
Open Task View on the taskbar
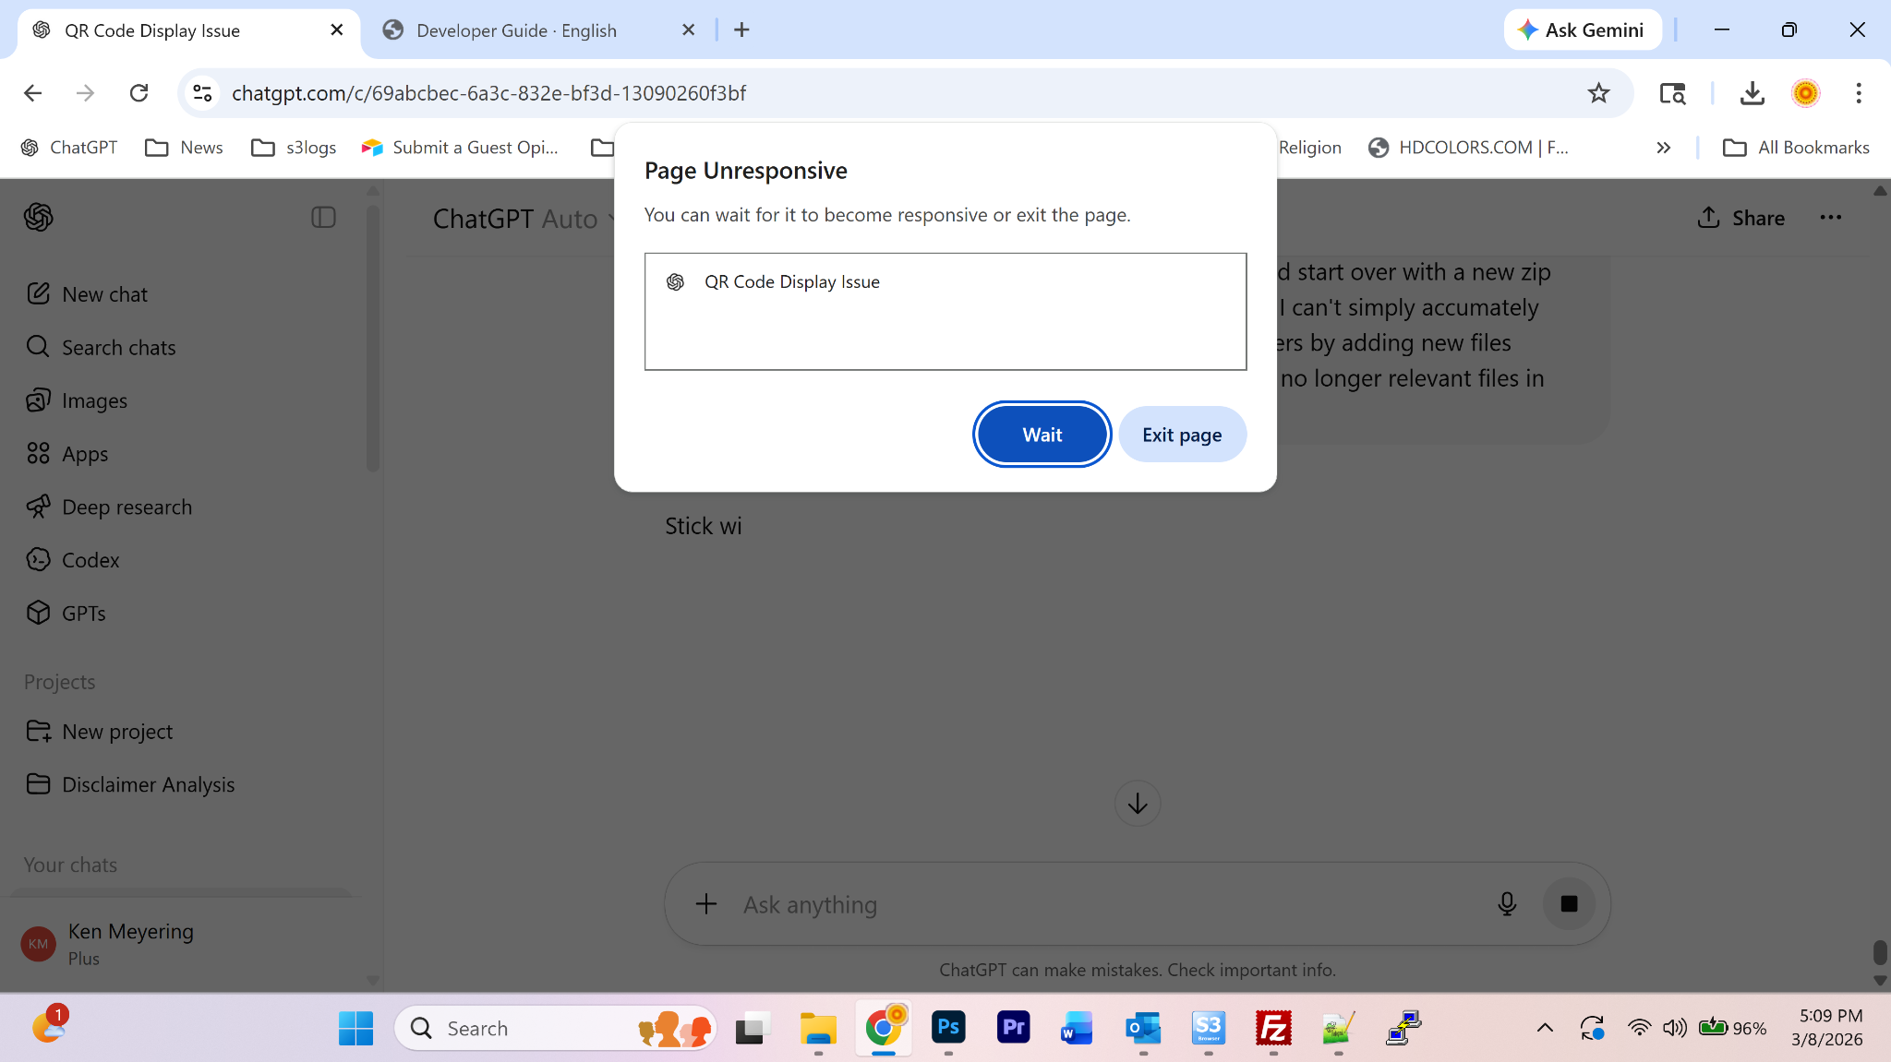click(x=753, y=1028)
